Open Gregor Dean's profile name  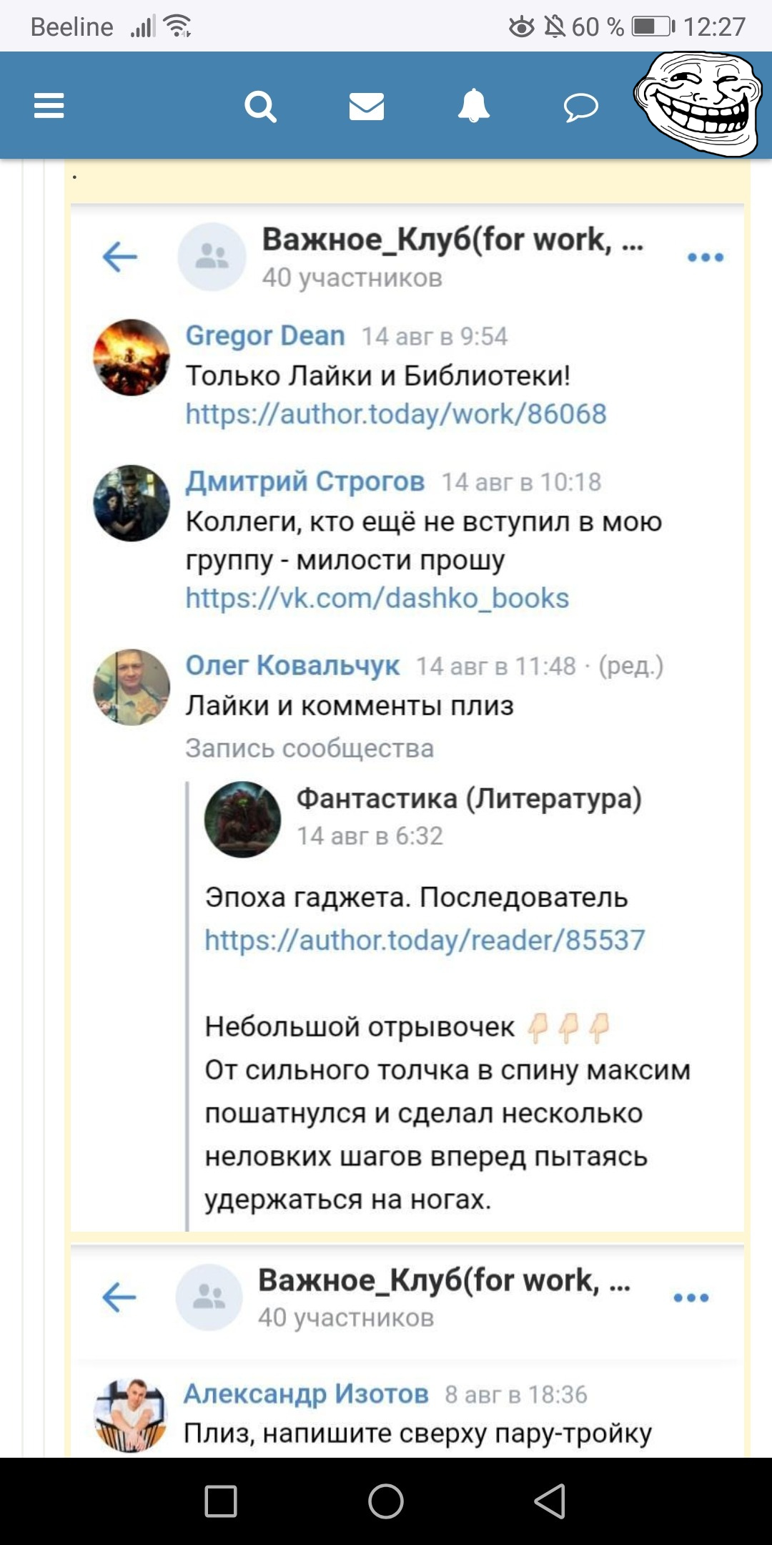coord(265,335)
